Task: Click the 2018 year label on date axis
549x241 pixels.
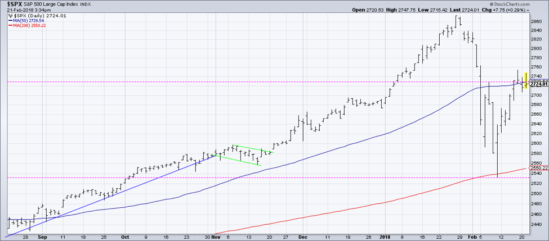Action: pos(384,238)
